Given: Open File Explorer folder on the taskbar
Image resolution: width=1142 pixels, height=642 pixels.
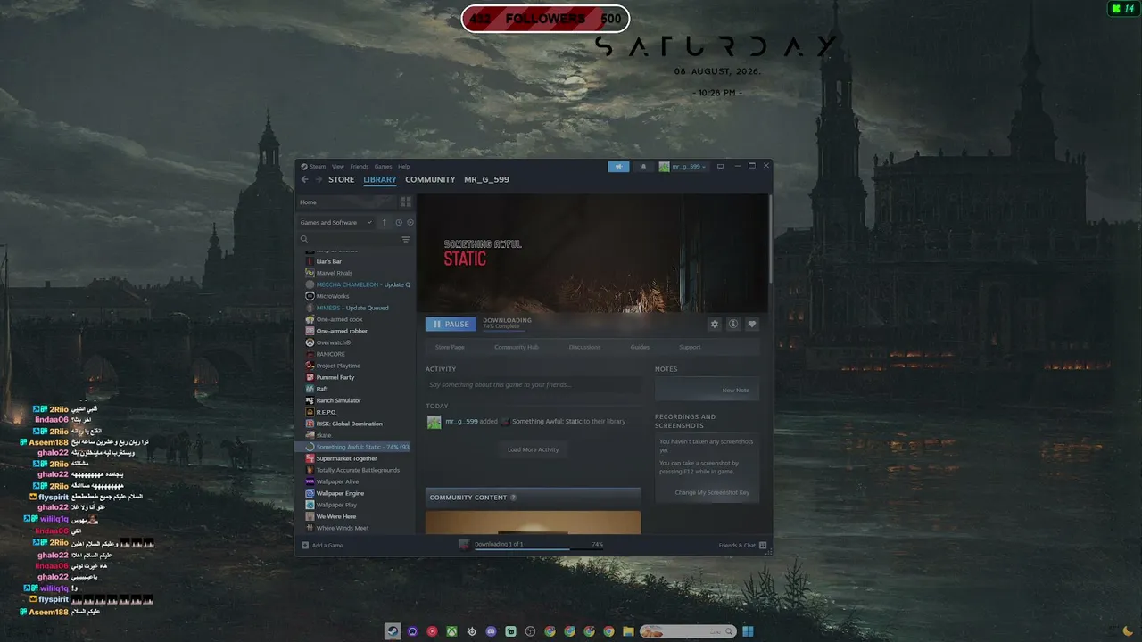Looking at the screenshot, I should pyautogui.click(x=628, y=631).
